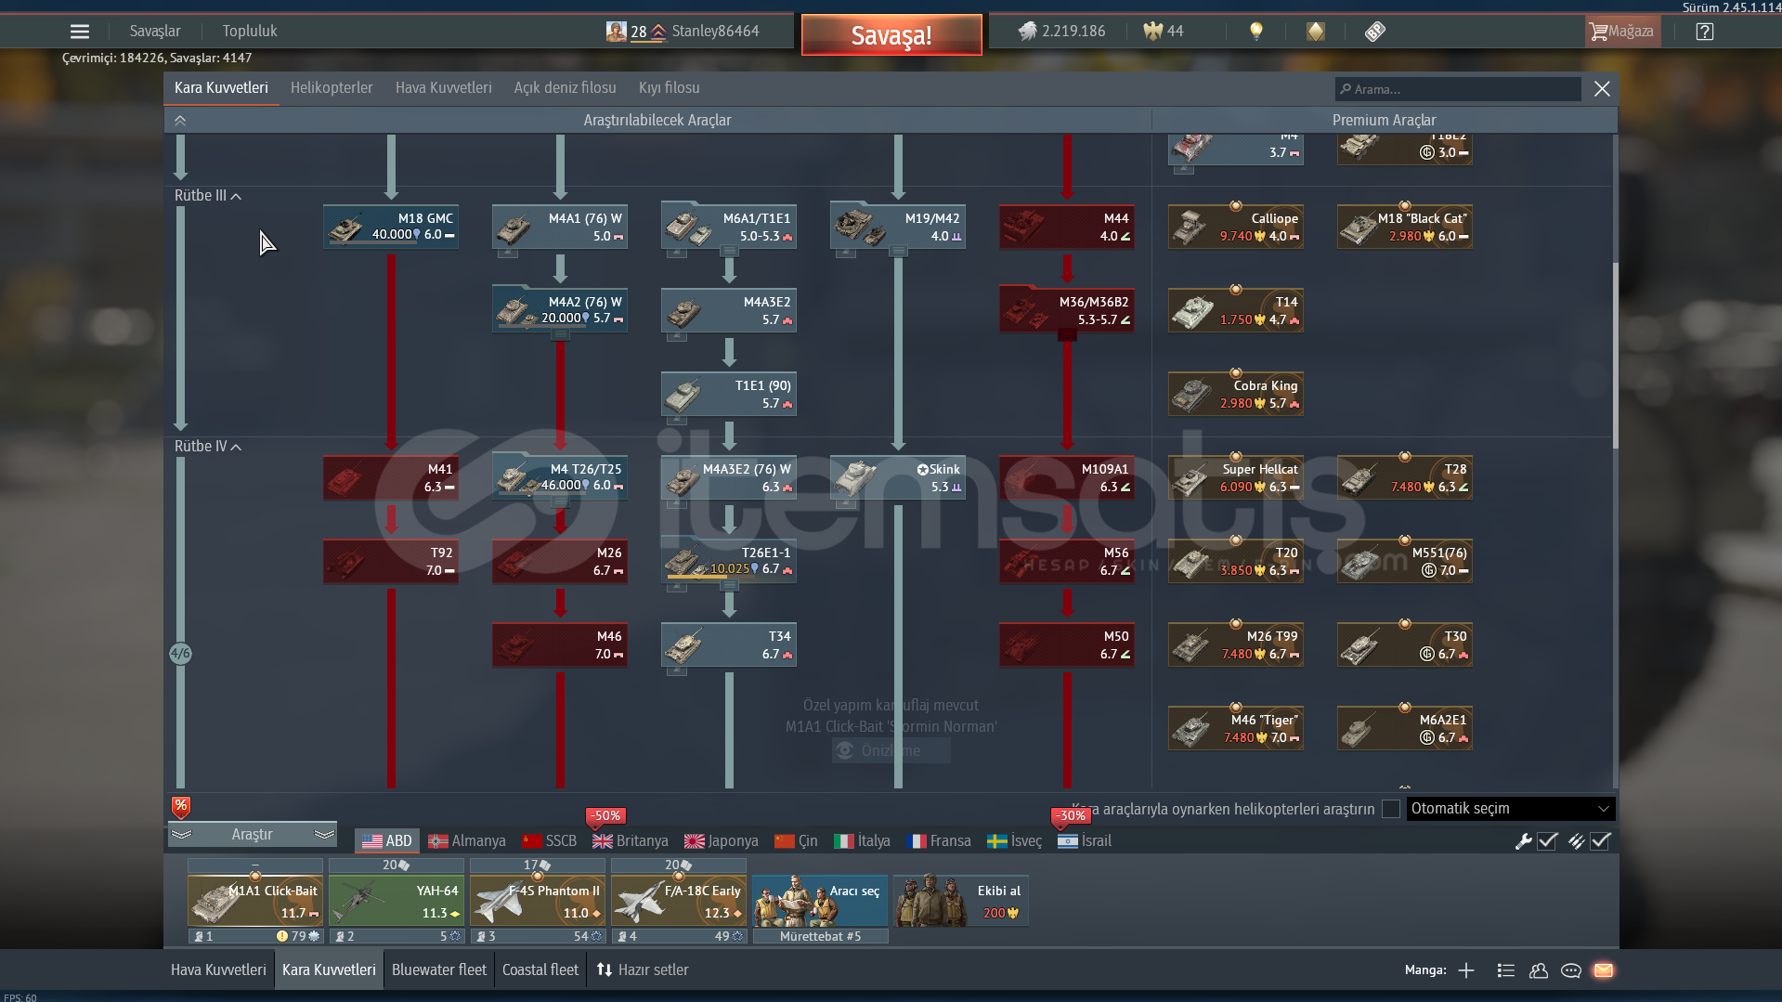Viewport: 1782px width, 1002px height.
Task: Click Ekibi al crew purchase
Action: (x=961, y=901)
